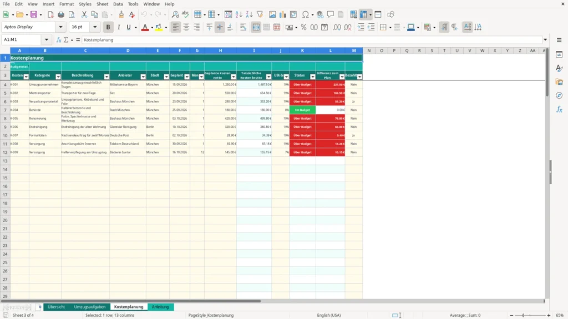Copy the selection with the Copy icon

94,14
